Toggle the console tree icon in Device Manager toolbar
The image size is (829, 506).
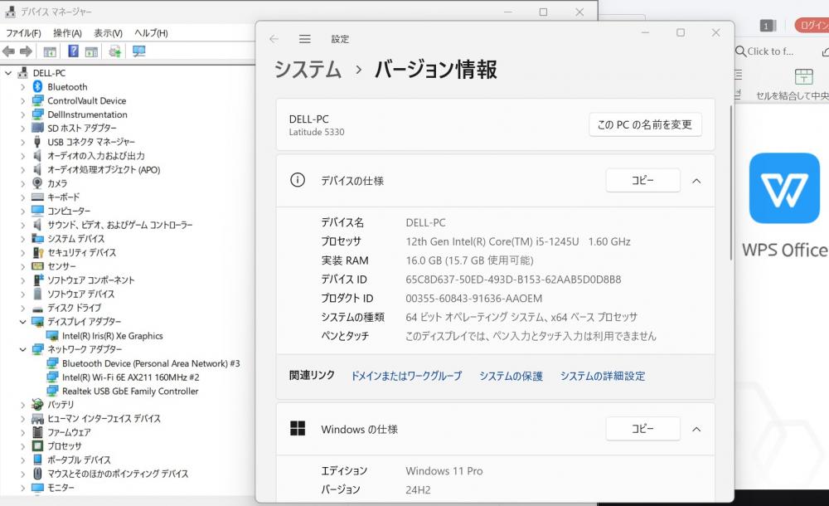(50, 51)
